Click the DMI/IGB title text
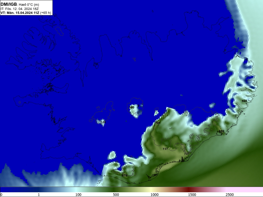 pyautogui.click(x=9, y=4)
